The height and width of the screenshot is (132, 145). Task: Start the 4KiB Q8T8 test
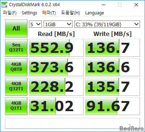click(x=16, y=67)
